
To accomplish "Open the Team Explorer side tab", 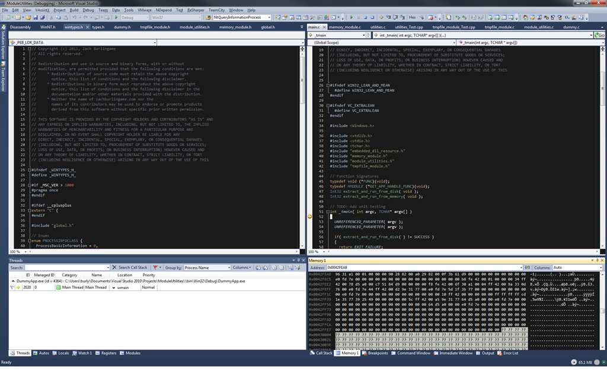I will pos(3,78).
